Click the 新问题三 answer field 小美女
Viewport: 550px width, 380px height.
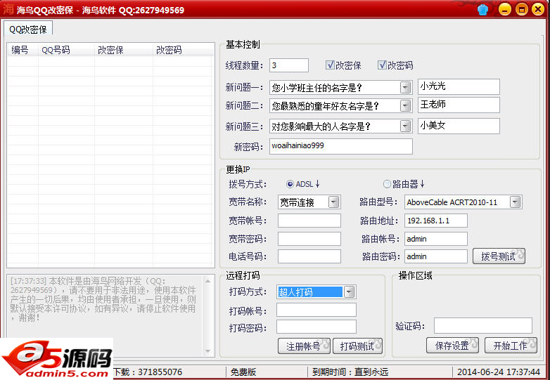click(x=459, y=126)
